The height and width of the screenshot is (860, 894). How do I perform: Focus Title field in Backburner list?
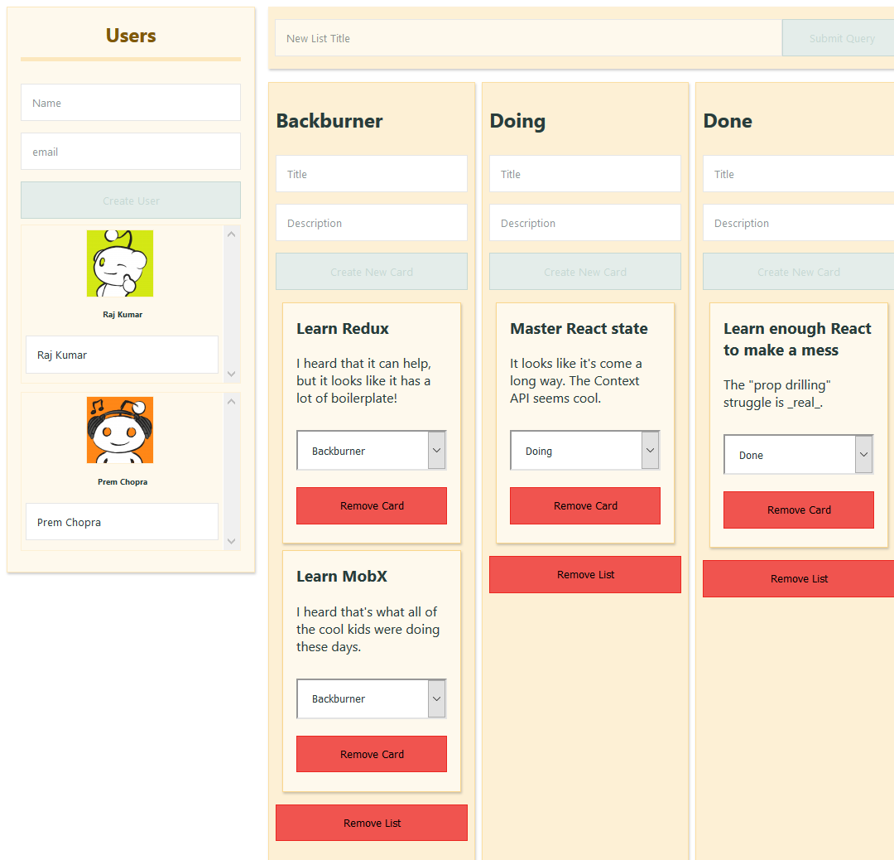(x=371, y=173)
